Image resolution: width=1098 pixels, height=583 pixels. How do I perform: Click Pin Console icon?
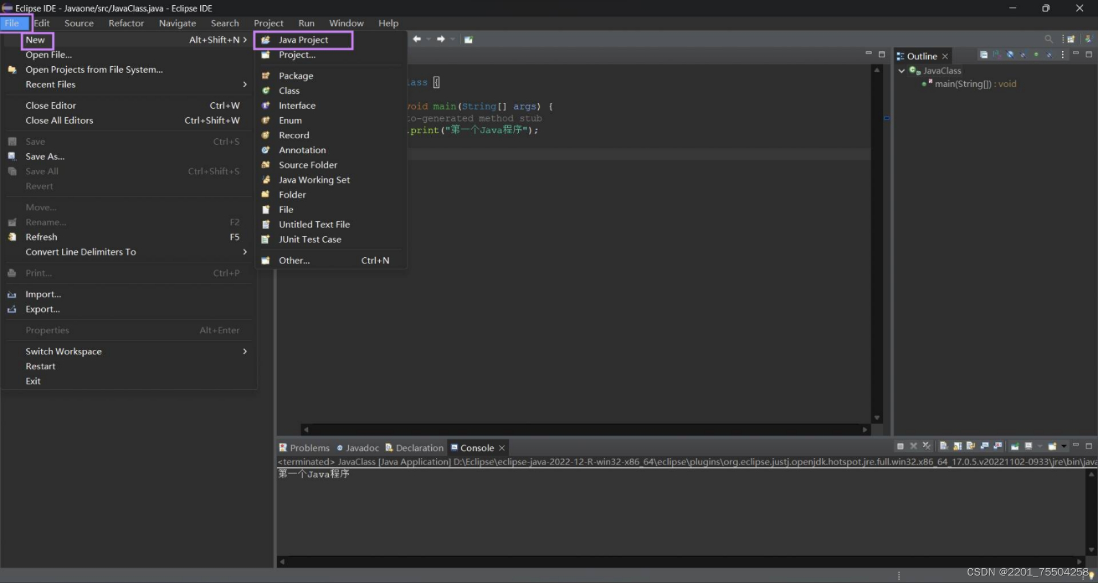point(1015,446)
